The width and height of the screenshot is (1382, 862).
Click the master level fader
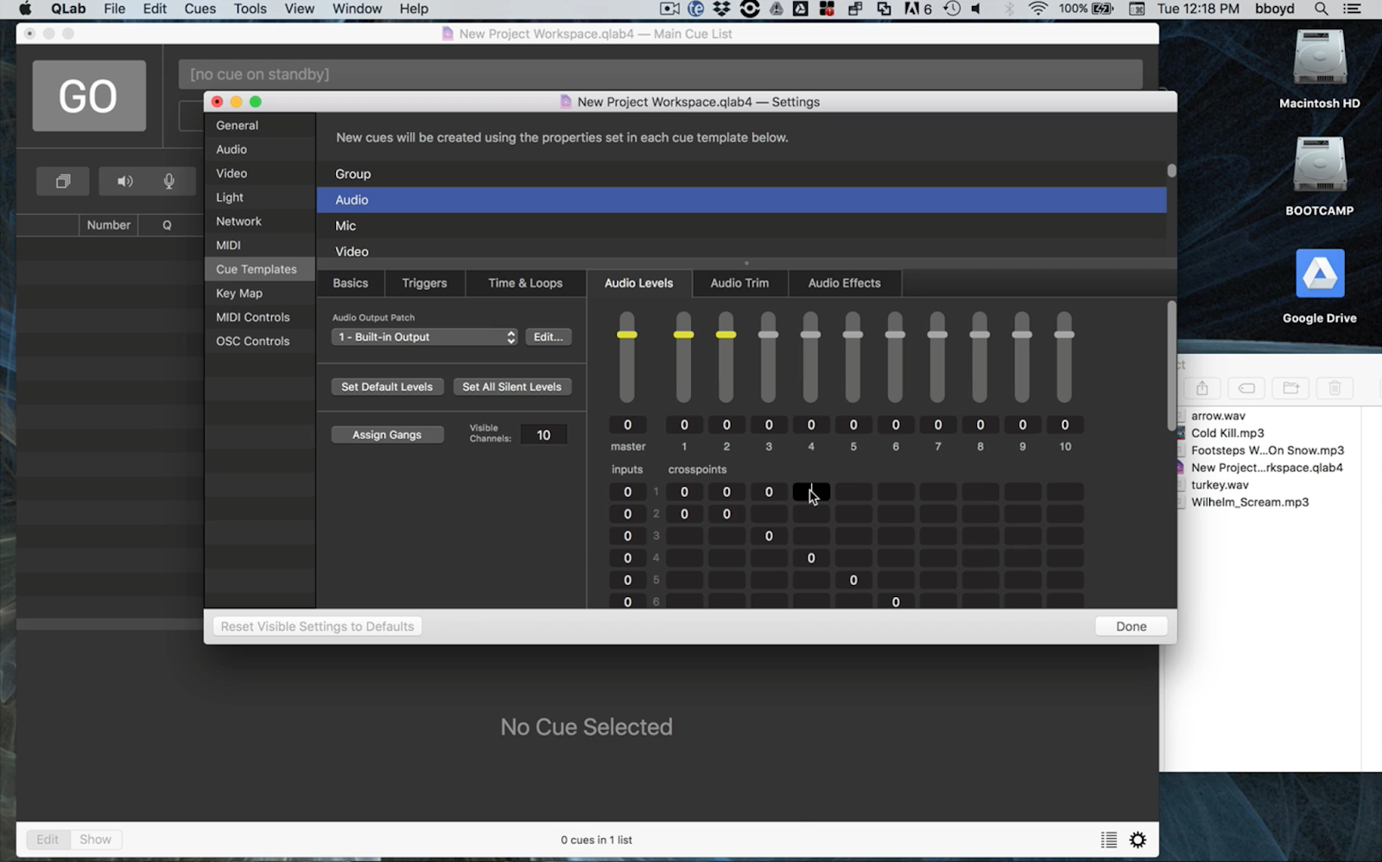[x=627, y=335]
